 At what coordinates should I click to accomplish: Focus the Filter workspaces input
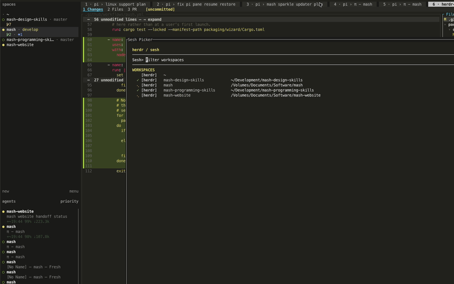click(x=165, y=60)
